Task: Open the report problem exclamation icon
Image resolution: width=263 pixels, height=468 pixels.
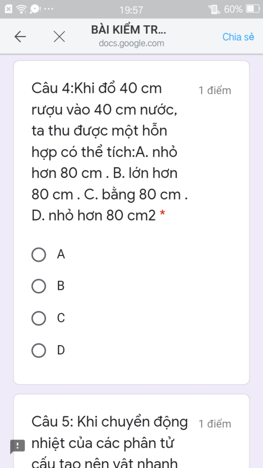Action: [x=17, y=446]
